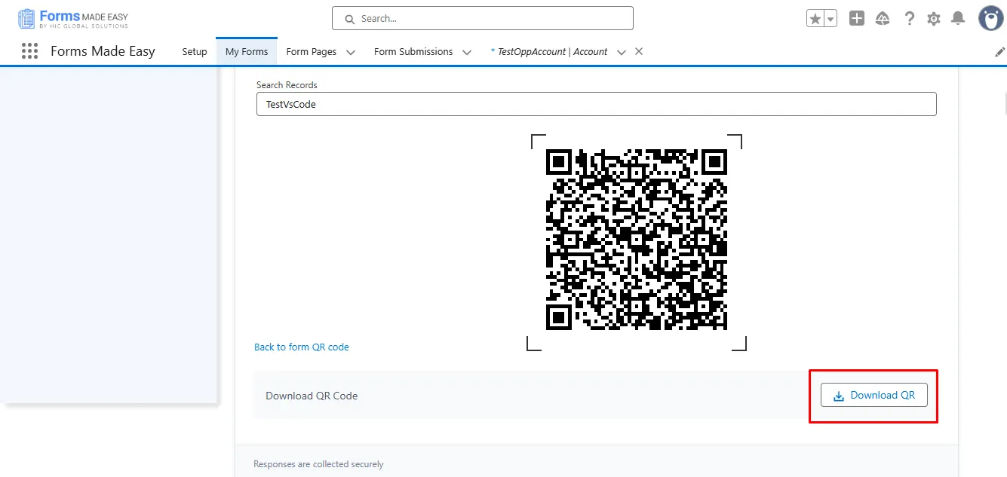The width and height of the screenshot is (1007, 477).
Task: Close the TestOppAccount tab
Action: (639, 51)
